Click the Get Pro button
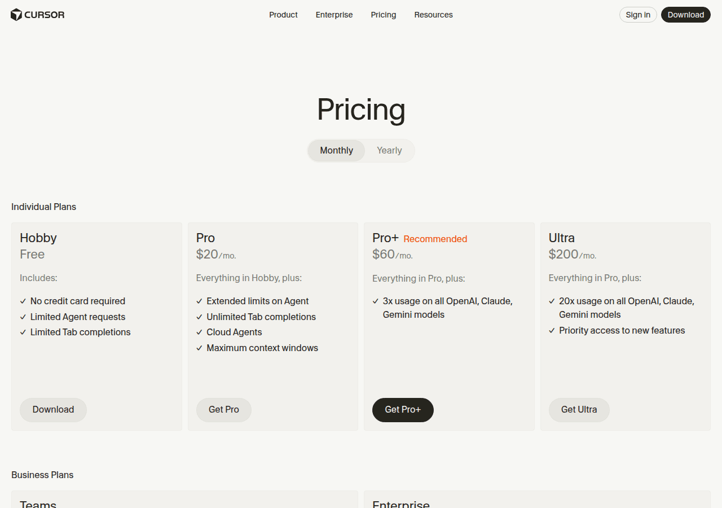722x508 pixels. click(x=223, y=410)
